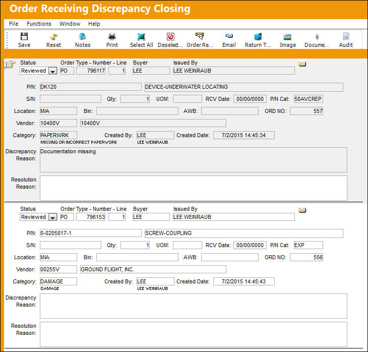Click envelope icon for order 796117
368x352 pixels.
[x=302, y=64]
